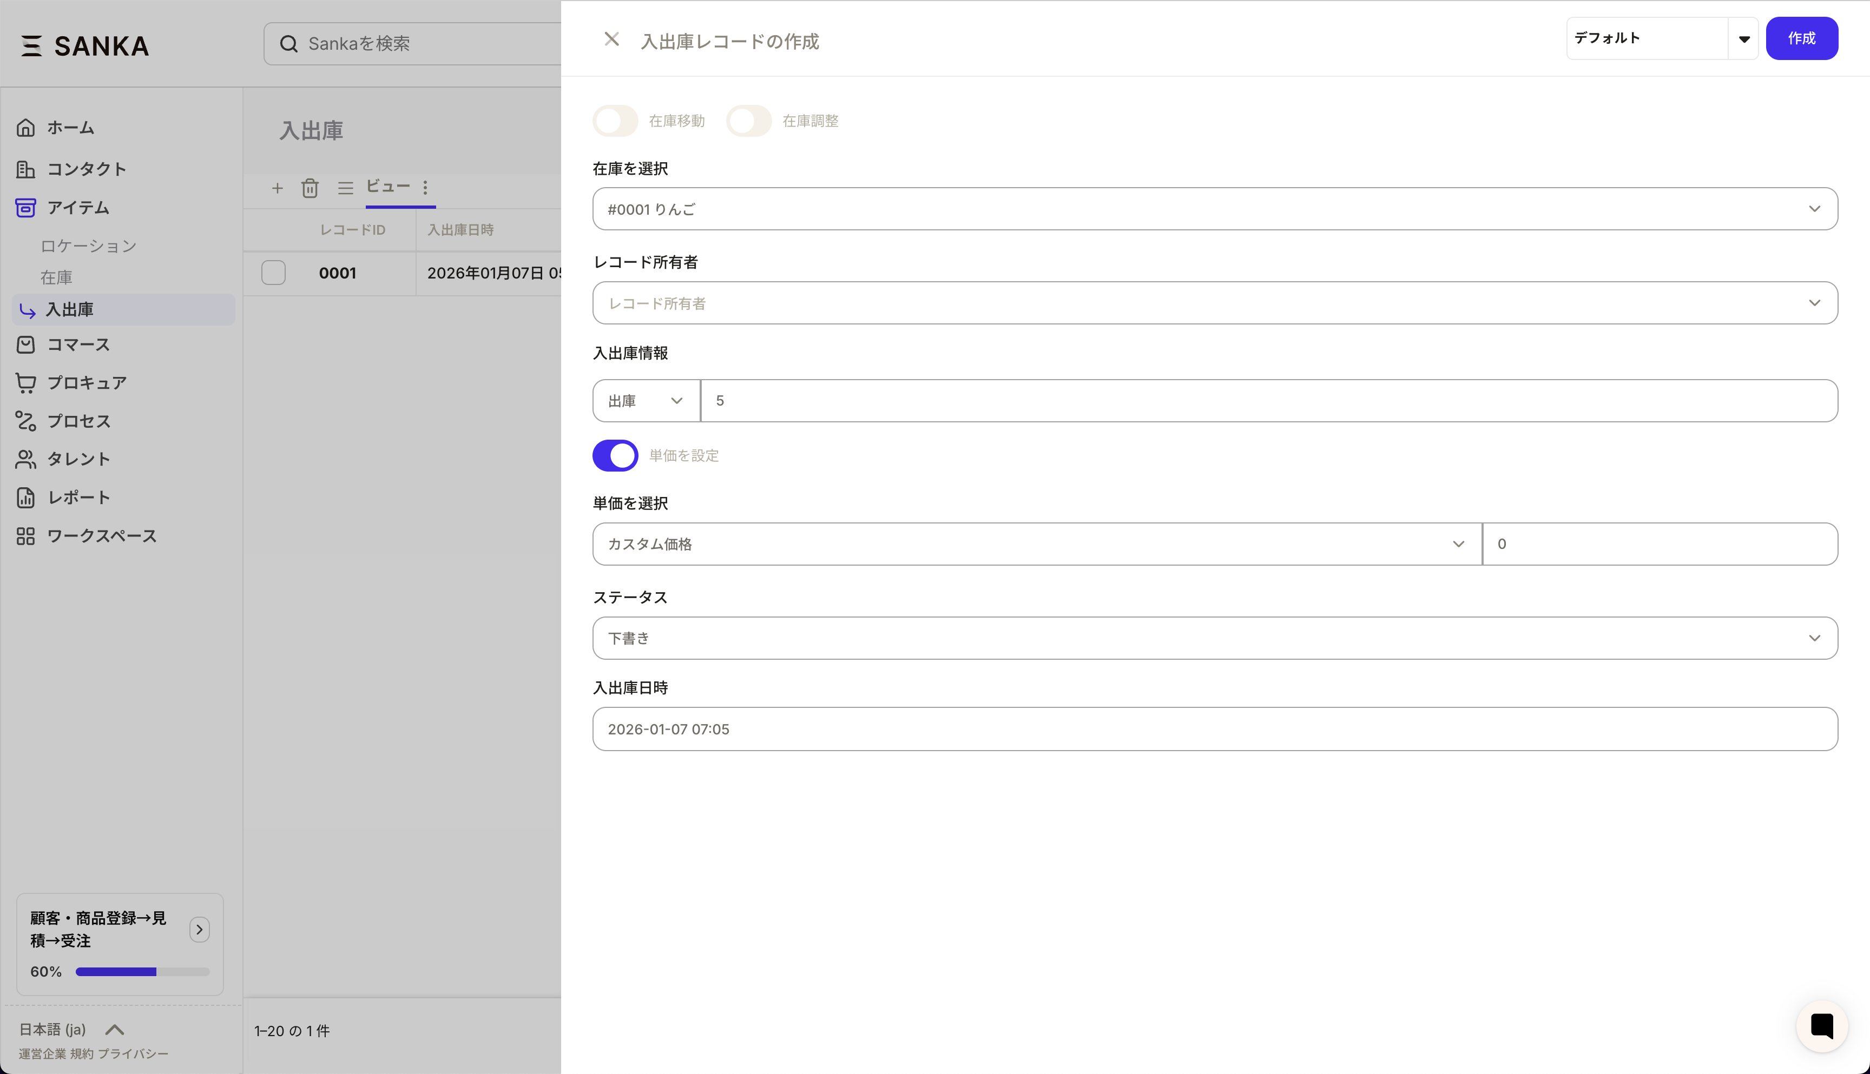The width and height of the screenshot is (1870, 1074).
Task: Click the Sanka hamburger menu icon
Action: tap(31, 46)
